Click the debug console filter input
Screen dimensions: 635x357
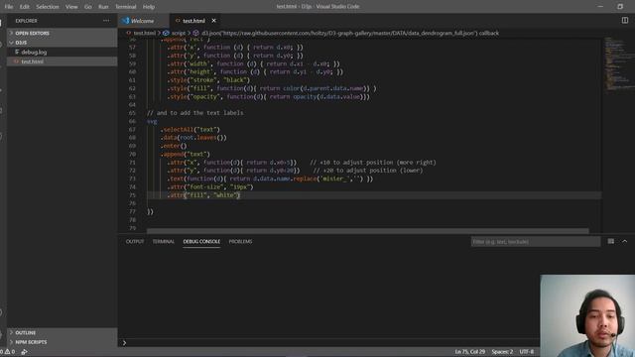click(x=536, y=242)
